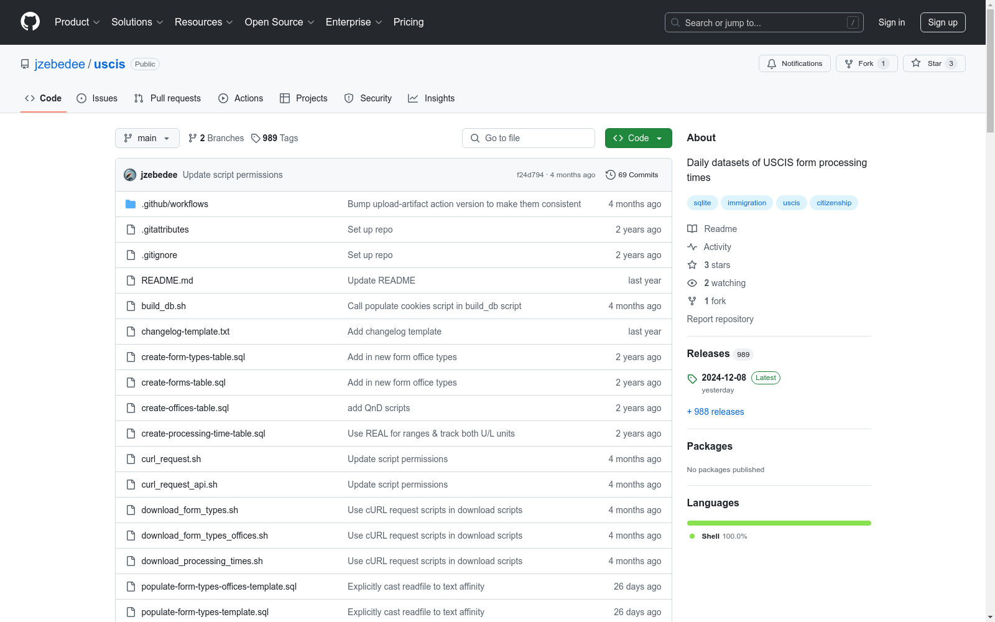Click the pulse icon beside Activity
The image size is (995, 622).
point(692,247)
